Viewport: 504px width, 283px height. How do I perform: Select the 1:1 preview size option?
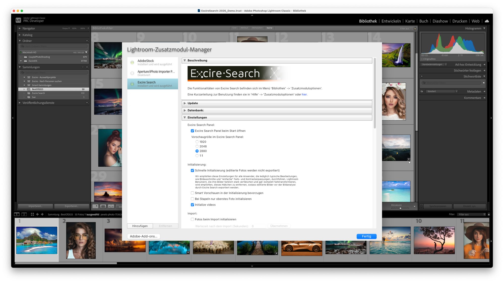pos(197,156)
